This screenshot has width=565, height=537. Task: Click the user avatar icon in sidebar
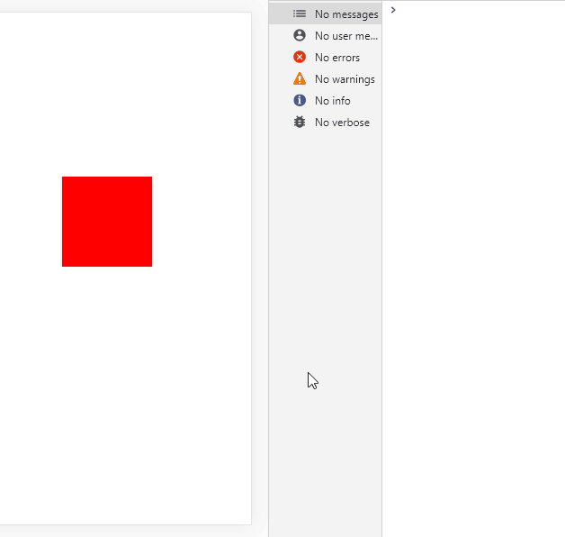pos(300,35)
